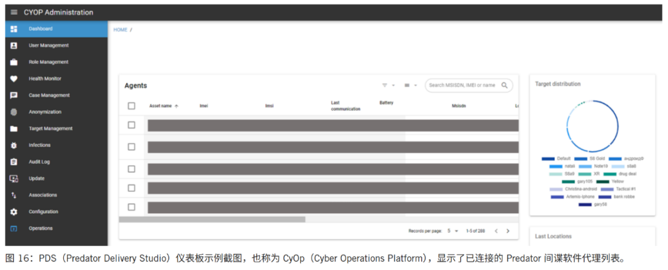Go to the previous records page
668x270 pixels.
pos(496,231)
